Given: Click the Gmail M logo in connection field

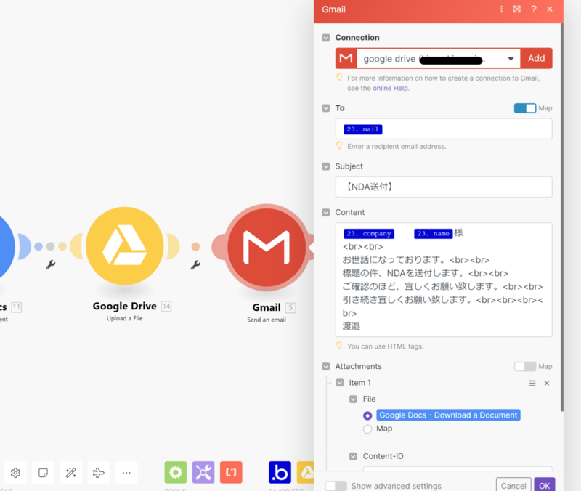Looking at the screenshot, I should [346, 58].
